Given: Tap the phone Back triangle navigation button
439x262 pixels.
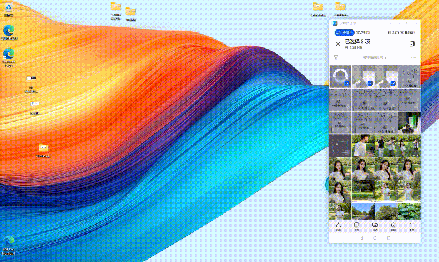Looking at the screenshot, I should click(x=361, y=238).
